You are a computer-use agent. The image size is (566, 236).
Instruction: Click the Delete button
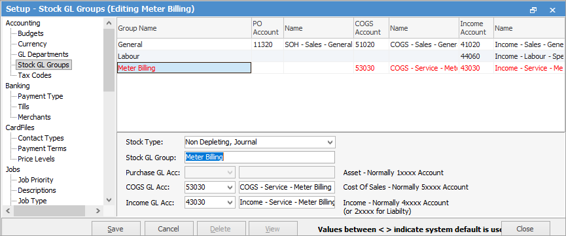(221, 229)
